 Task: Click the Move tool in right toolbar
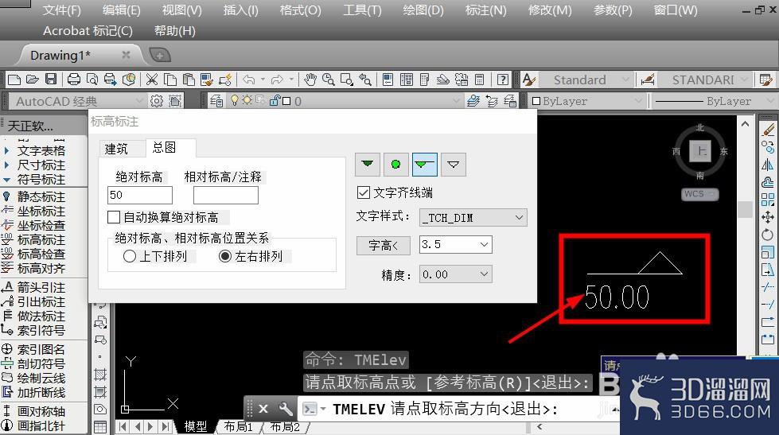click(x=768, y=217)
